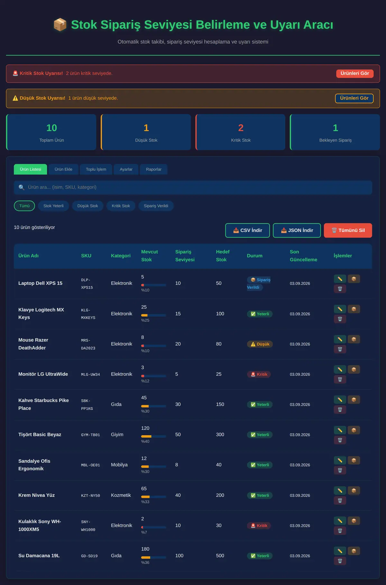Download the list with CSV İndir
This screenshot has height=585, width=386.
[248, 230]
